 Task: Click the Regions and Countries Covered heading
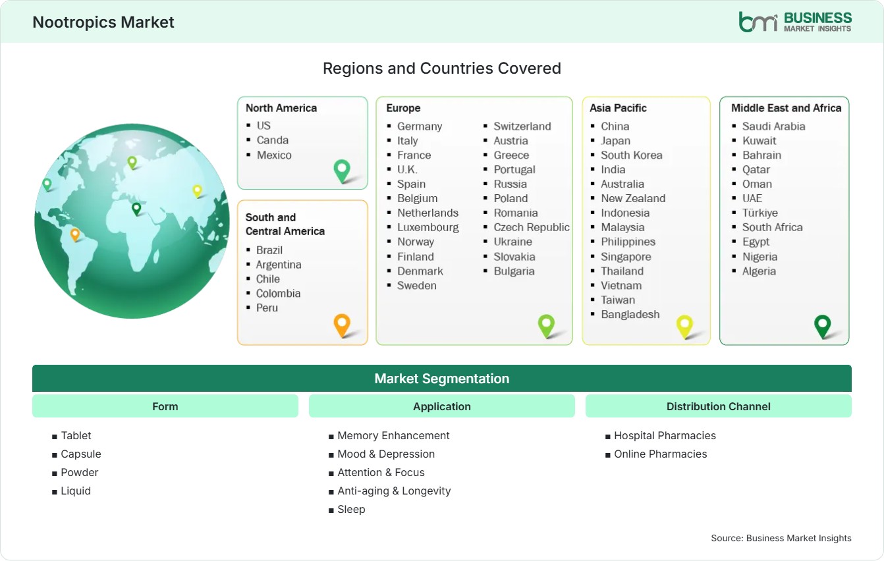click(x=442, y=68)
